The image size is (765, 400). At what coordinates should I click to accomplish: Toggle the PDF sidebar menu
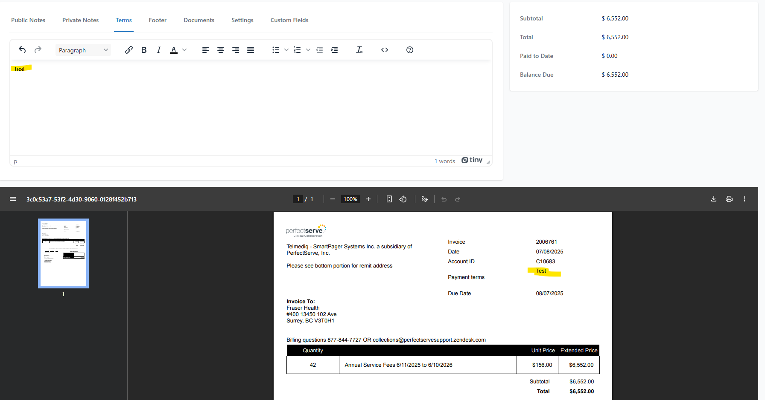pos(13,199)
